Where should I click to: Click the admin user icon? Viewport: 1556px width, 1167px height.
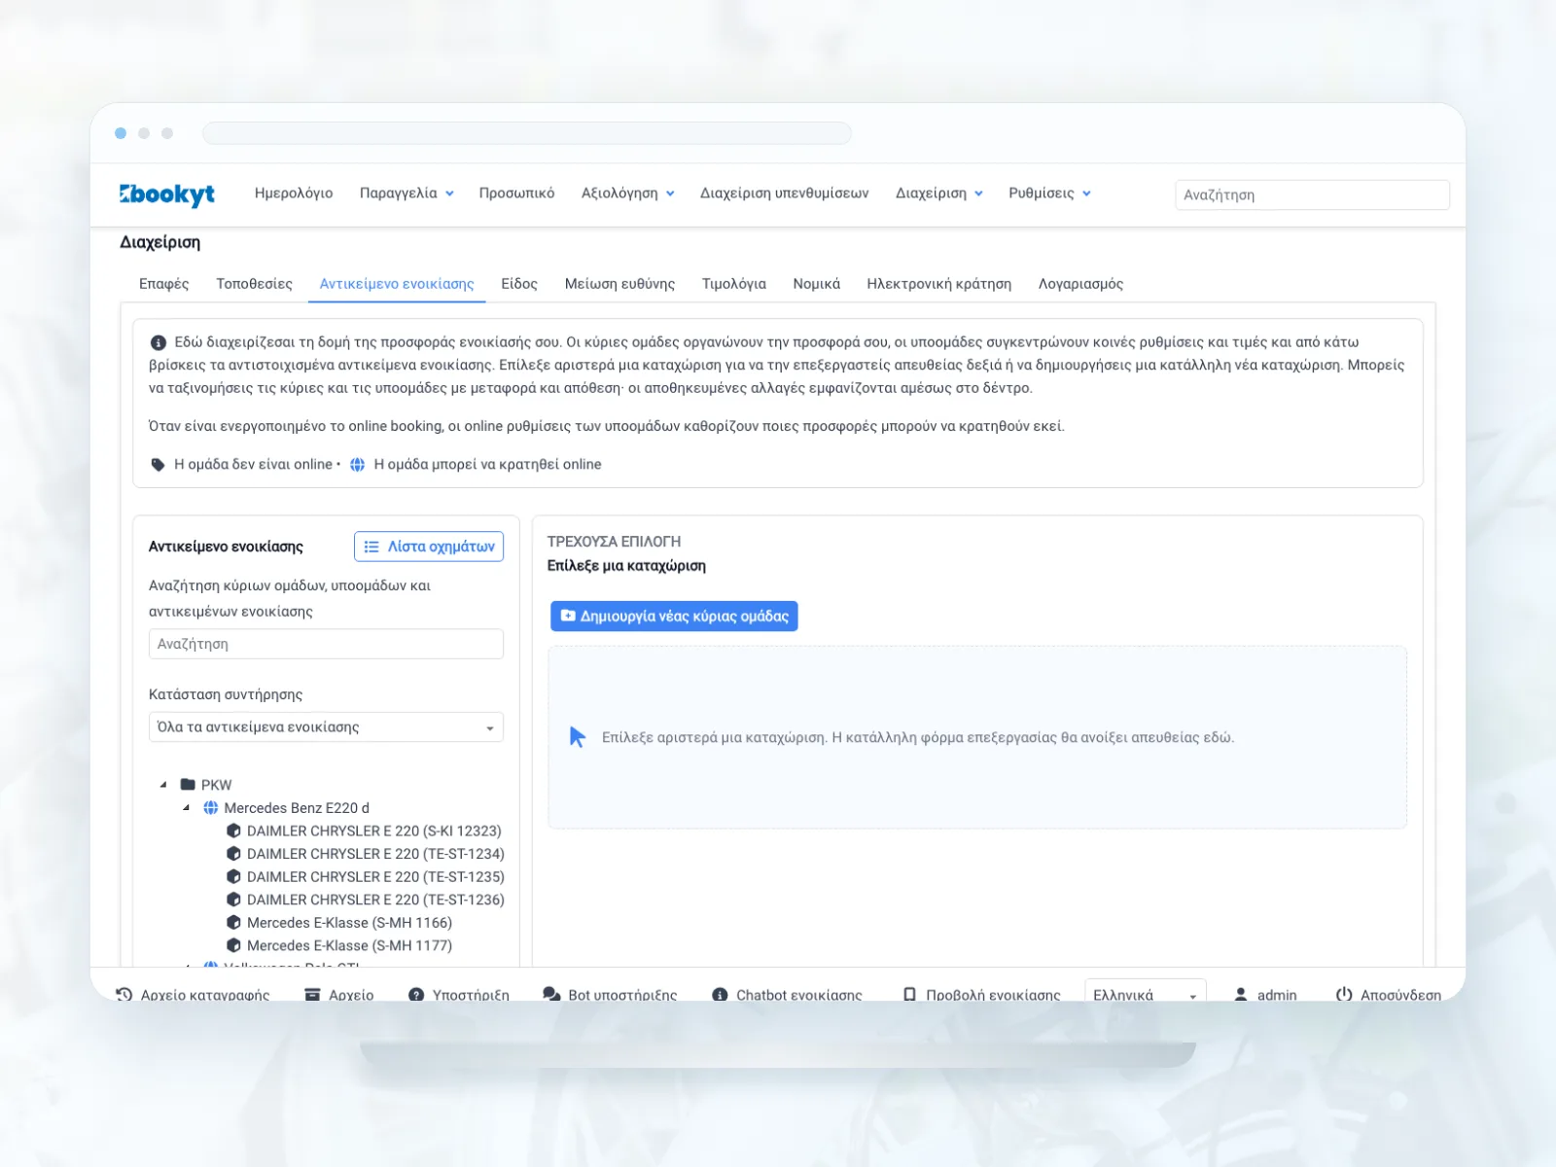[x=1241, y=995]
